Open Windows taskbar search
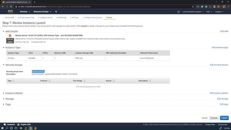This screenshot has width=231, height=130. click(x=7, y=128)
